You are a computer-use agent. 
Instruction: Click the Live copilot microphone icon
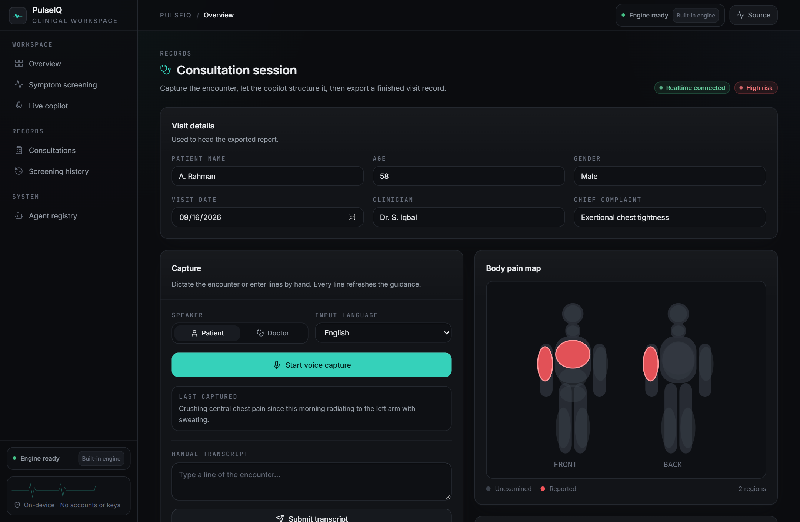tap(19, 106)
